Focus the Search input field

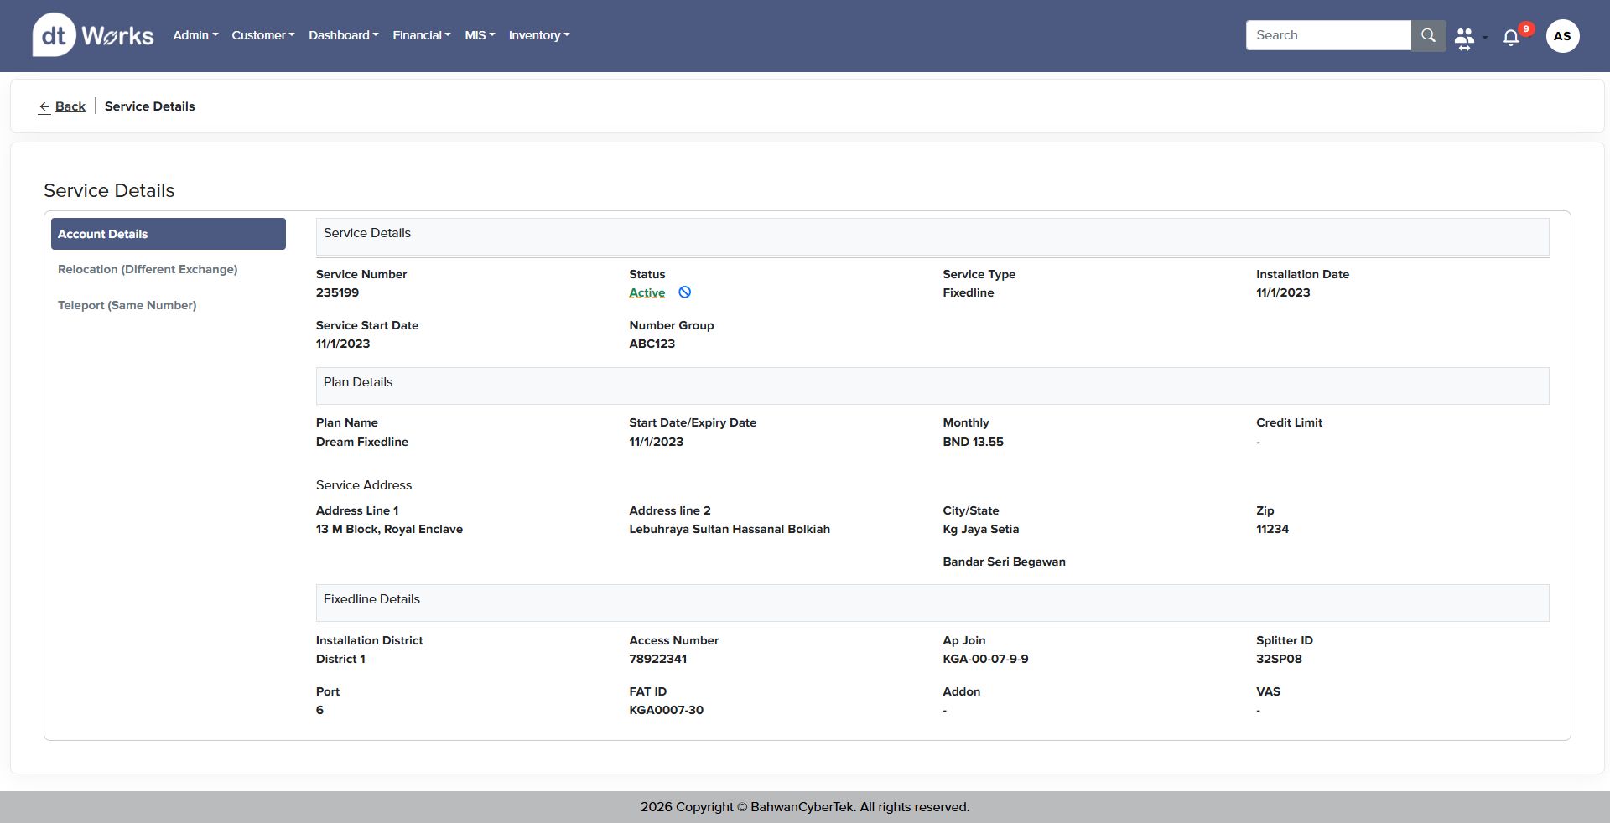[x=1328, y=35]
